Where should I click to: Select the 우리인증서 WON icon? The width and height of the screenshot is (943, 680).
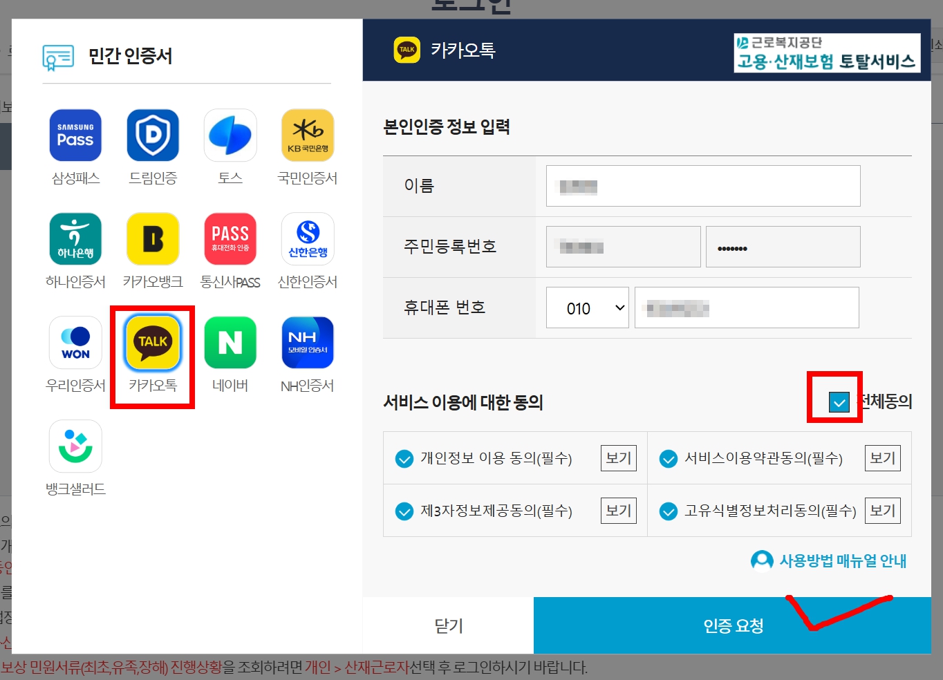(x=75, y=343)
